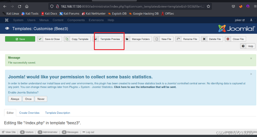Open the Kali Docs bookmark

click(x=49, y=14)
